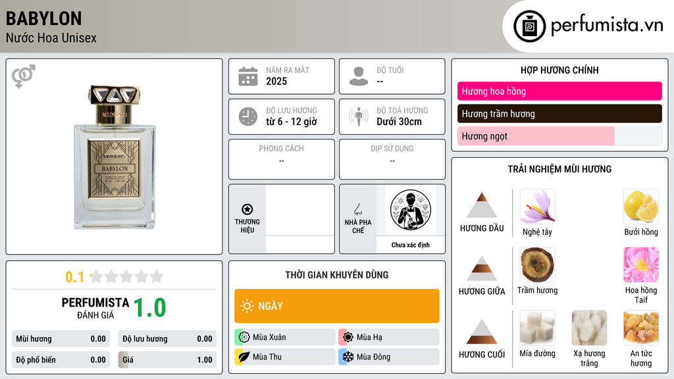This screenshot has height=379, width=674.
Task: Click the Mùa Đông season chip
Action: pos(389,357)
